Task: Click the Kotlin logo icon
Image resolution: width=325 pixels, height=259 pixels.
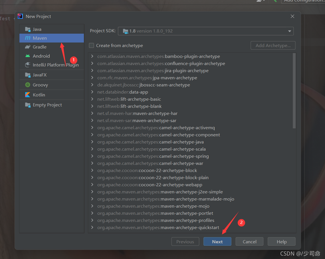Action: [28, 95]
